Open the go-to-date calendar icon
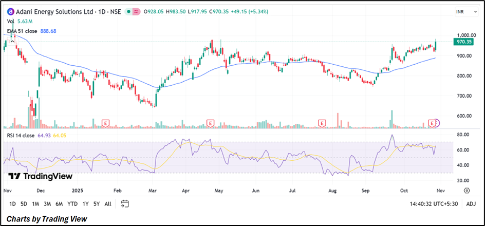Screen dimensions: 485x226 (x=125, y=204)
